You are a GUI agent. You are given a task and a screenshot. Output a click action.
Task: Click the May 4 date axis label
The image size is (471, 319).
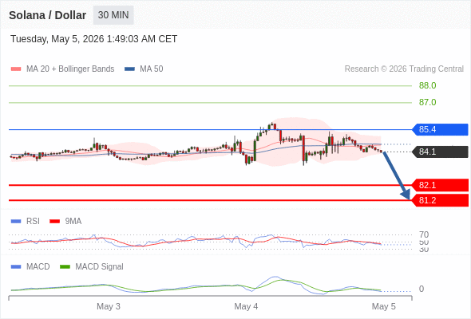(x=246, y=306)
